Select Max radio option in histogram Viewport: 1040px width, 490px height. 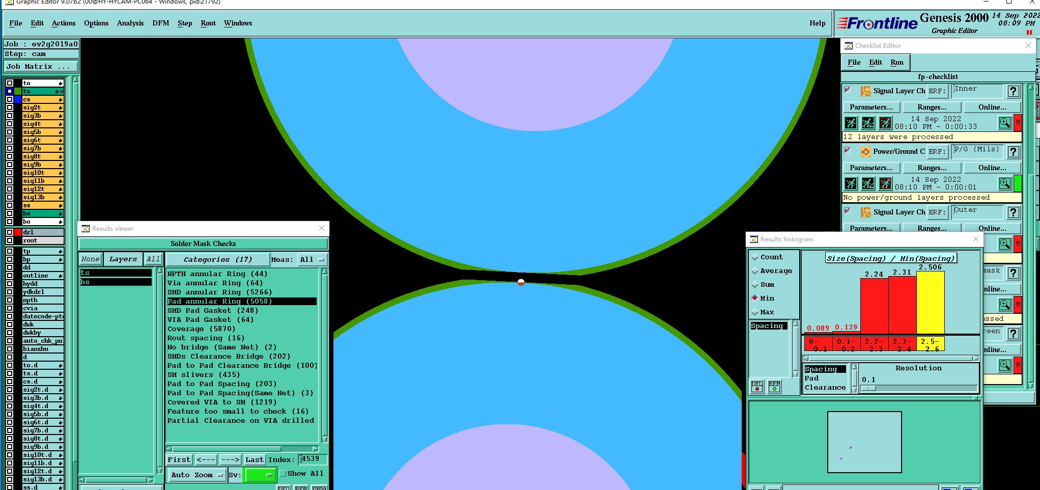coord(755,312)
